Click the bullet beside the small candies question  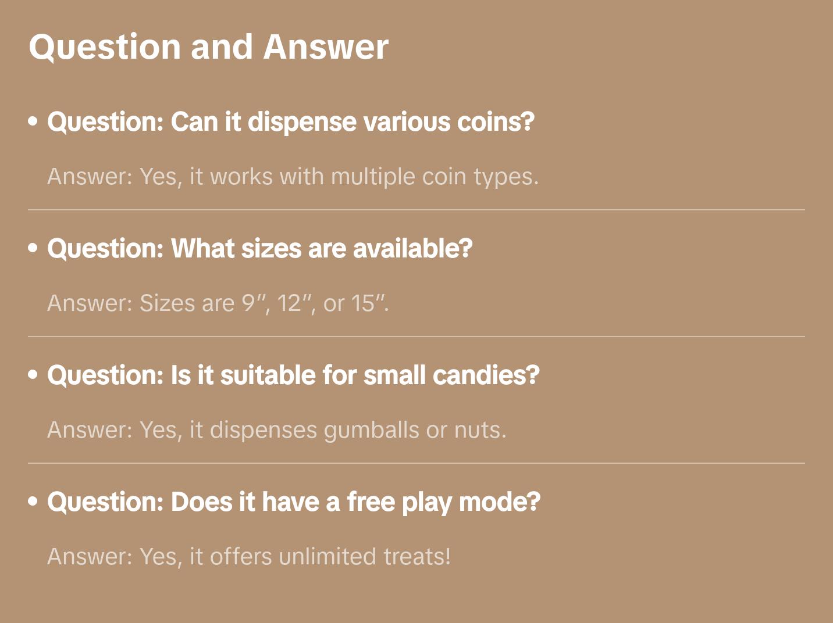coord(33,375)
